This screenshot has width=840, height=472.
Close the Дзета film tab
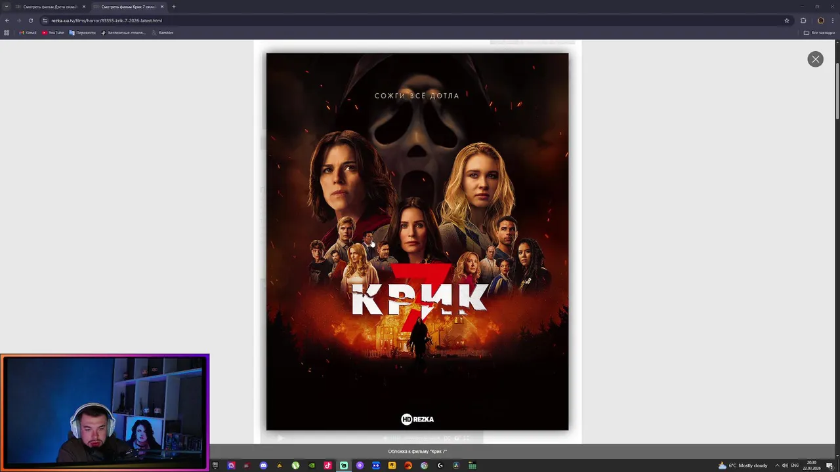[84, 7]
